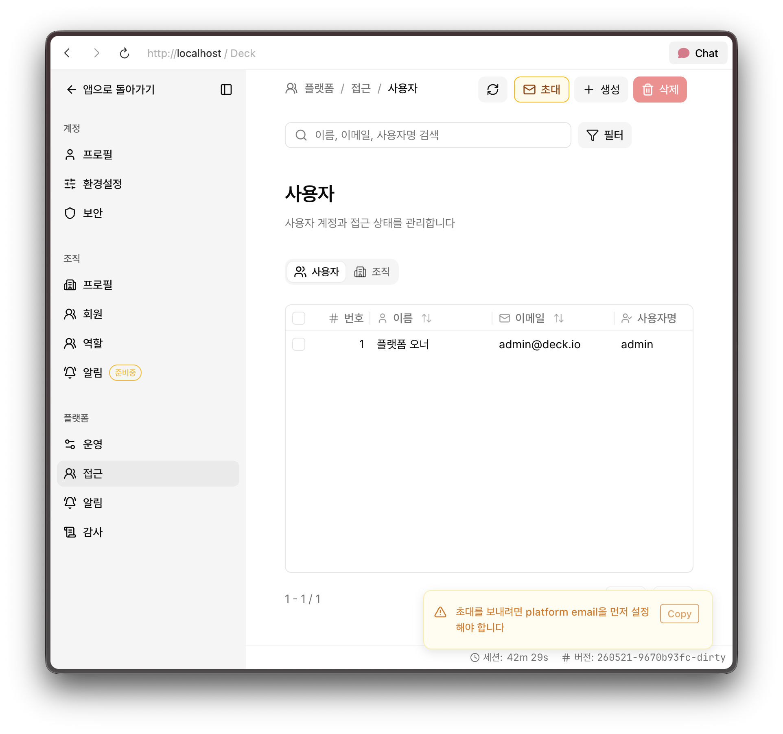Select 접근 in the sidebar

(148, 474)
